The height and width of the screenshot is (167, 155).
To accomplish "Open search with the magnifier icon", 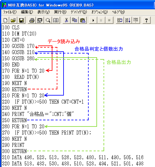I will point(48,20).
